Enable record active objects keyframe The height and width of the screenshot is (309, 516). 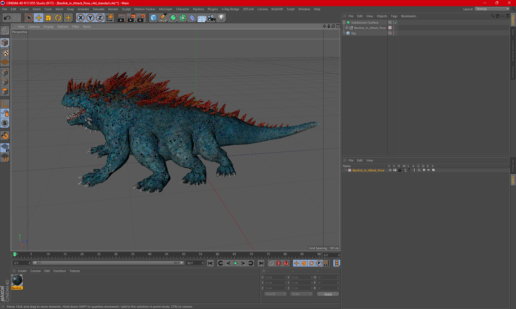[x=271, y=263]
